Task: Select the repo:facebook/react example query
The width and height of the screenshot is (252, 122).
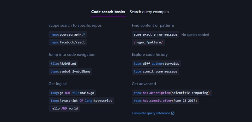Action: click(x=68, y=42)
